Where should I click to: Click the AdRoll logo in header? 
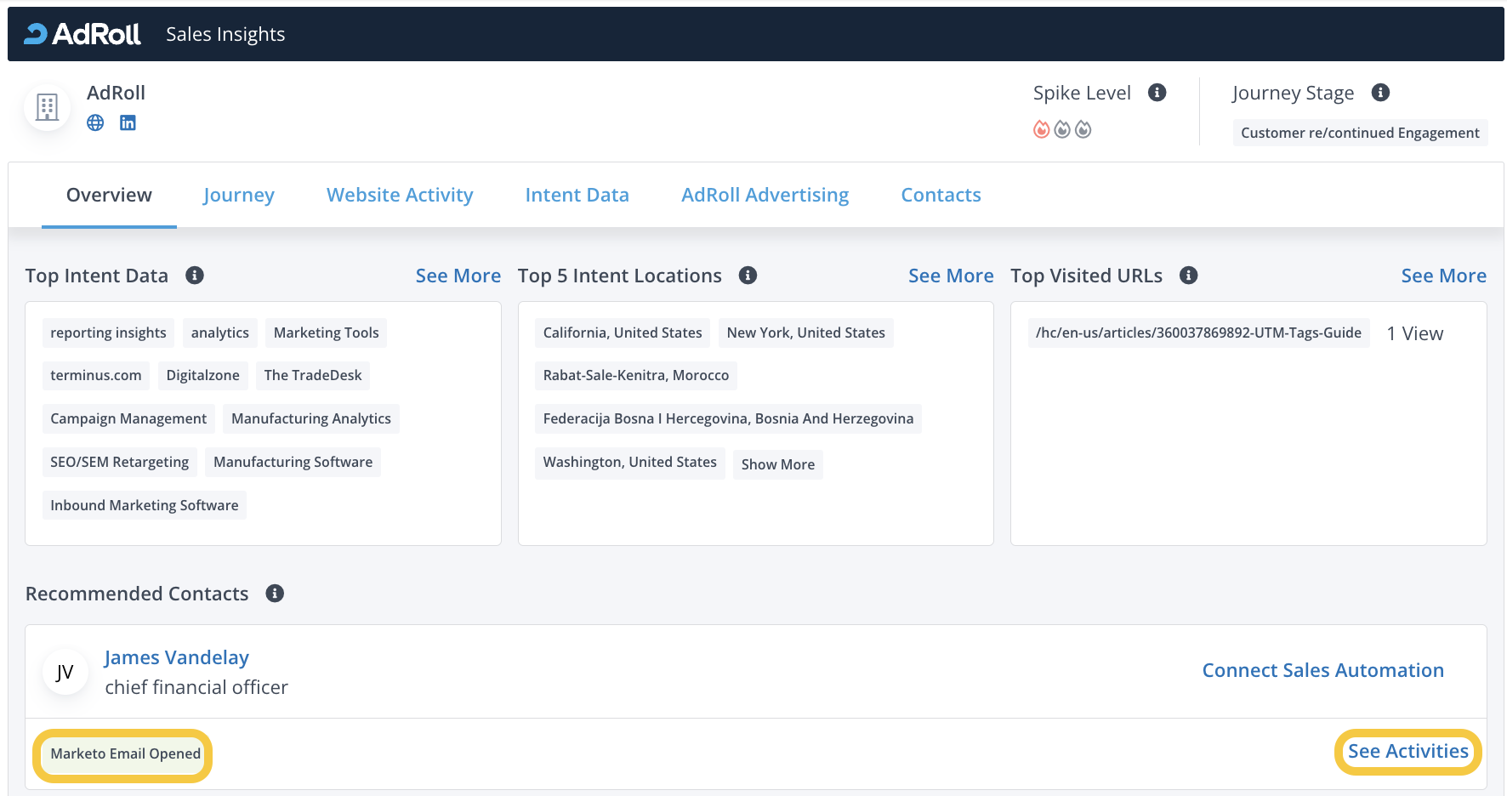click(82, 34)
